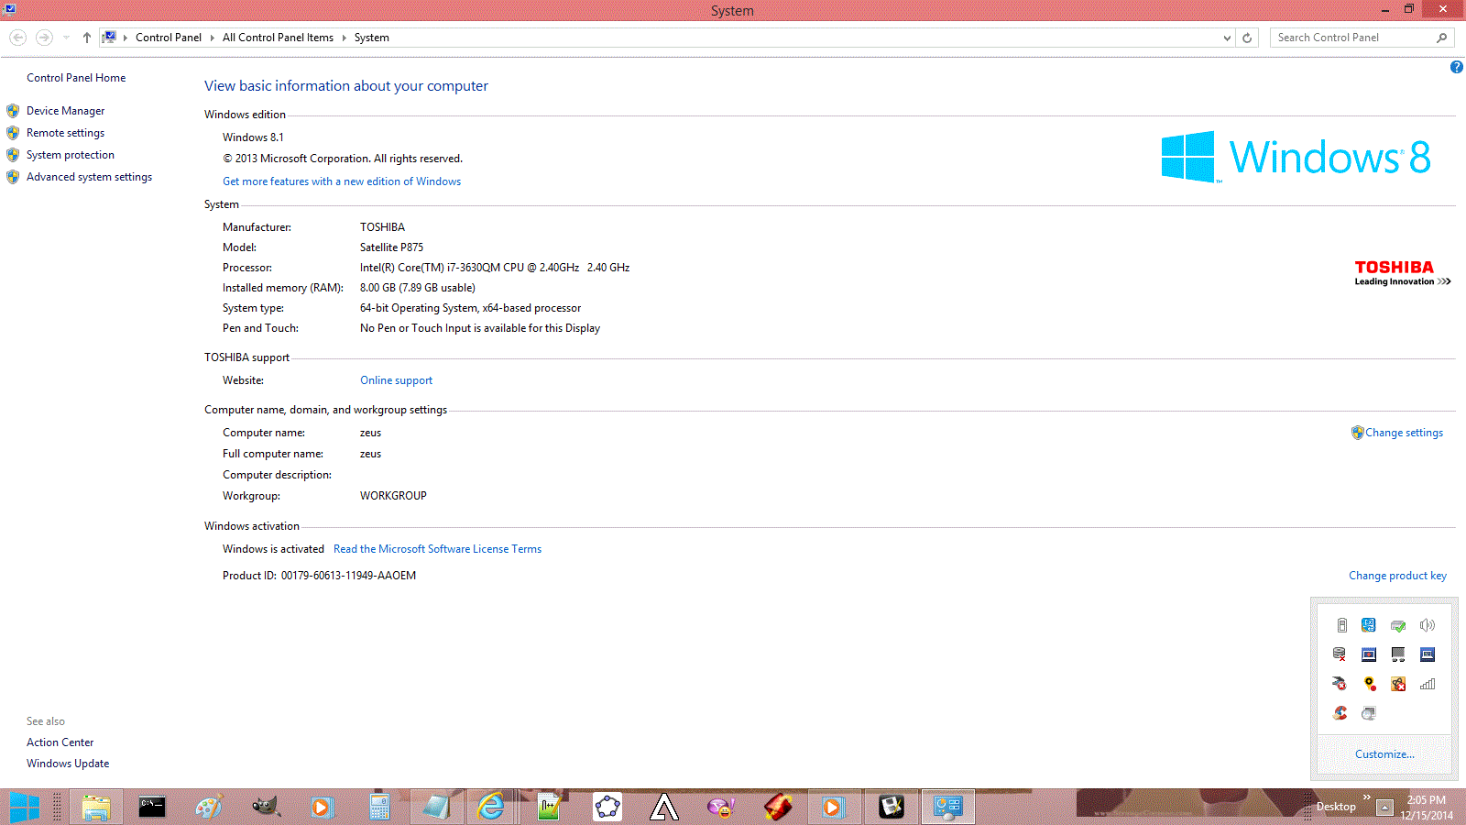
Task: Open Remote settings
Action: [x=65, y=133]
